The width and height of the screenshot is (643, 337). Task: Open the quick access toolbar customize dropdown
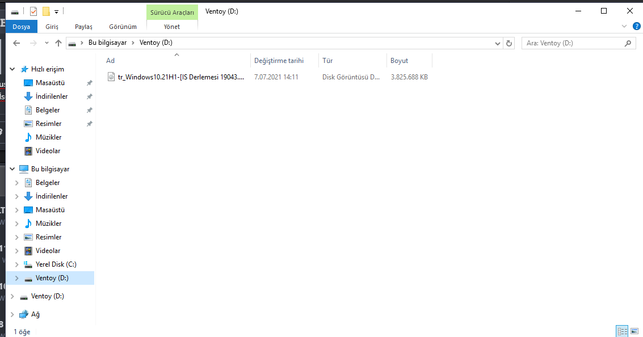click(x=57, y=11)
